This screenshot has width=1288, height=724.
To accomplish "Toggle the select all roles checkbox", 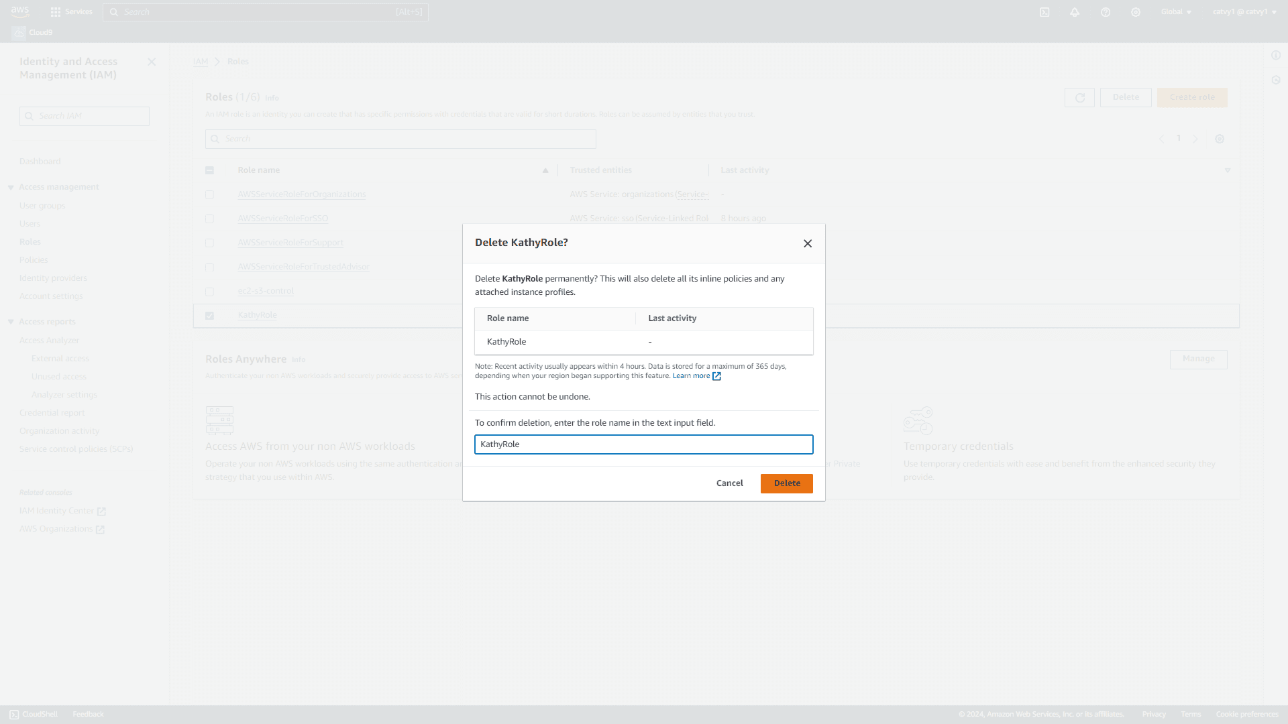I will [210, 170].
